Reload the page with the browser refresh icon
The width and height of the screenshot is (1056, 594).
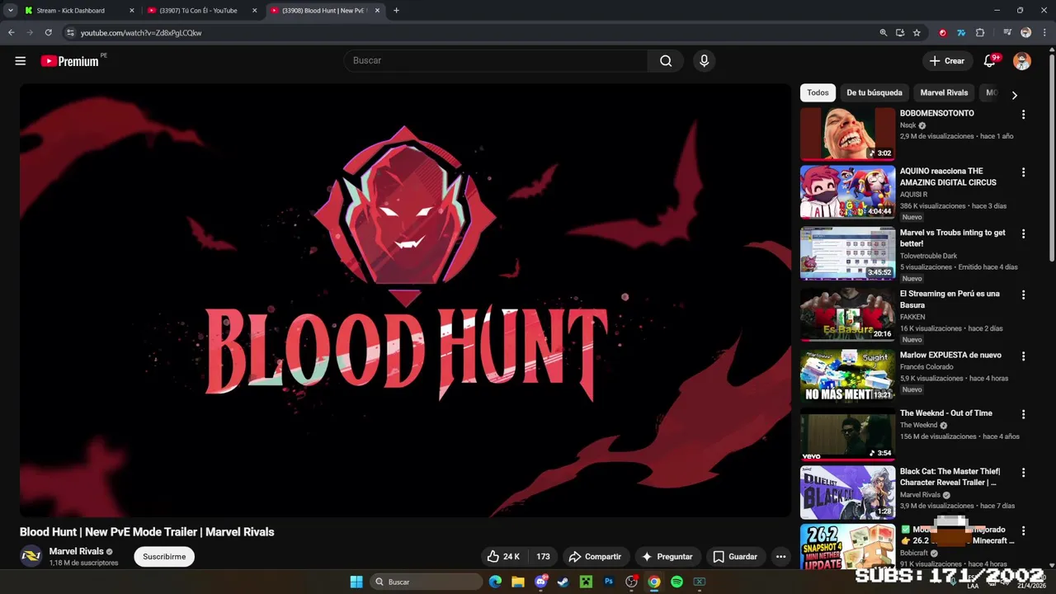(x=49, y=33)
